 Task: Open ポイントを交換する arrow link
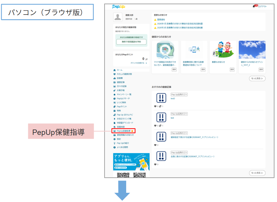click(139, 63)
